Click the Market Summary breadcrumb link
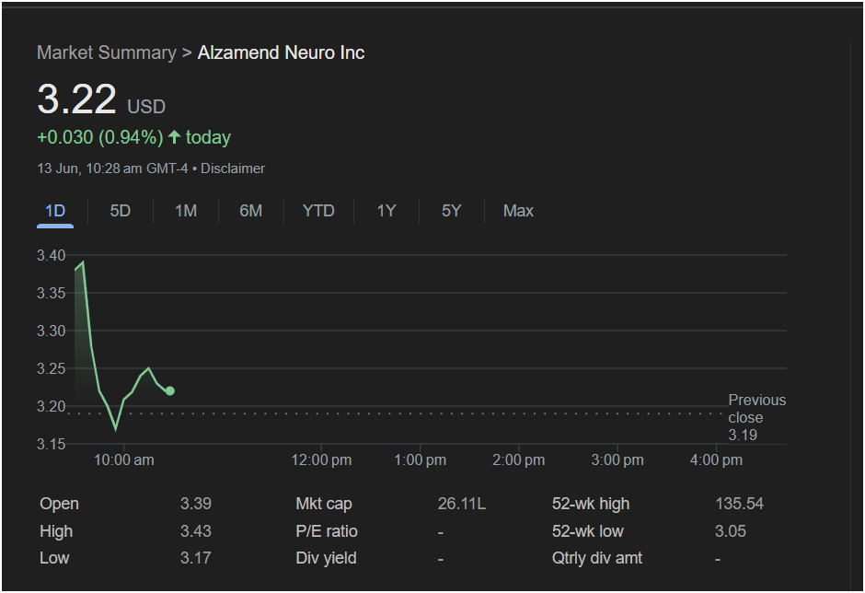 pyautogui.click(x=106, y=52)
